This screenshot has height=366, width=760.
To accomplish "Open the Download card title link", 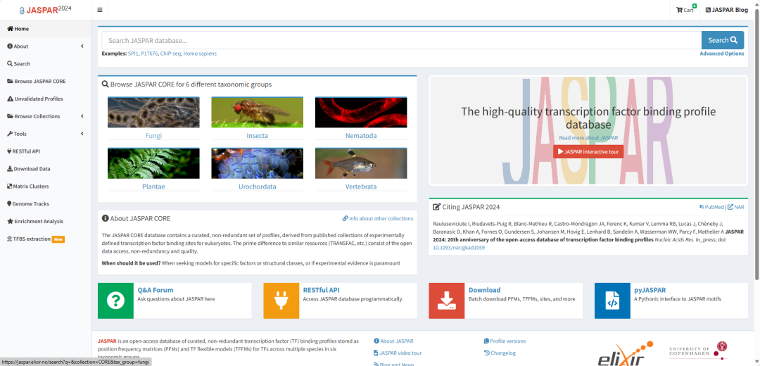I will pyautogui.click(x=484, y=290).
